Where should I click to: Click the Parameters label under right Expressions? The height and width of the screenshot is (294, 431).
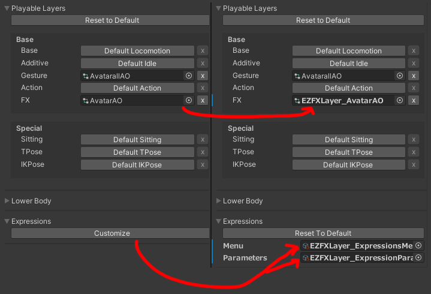(x=245, y=257)
